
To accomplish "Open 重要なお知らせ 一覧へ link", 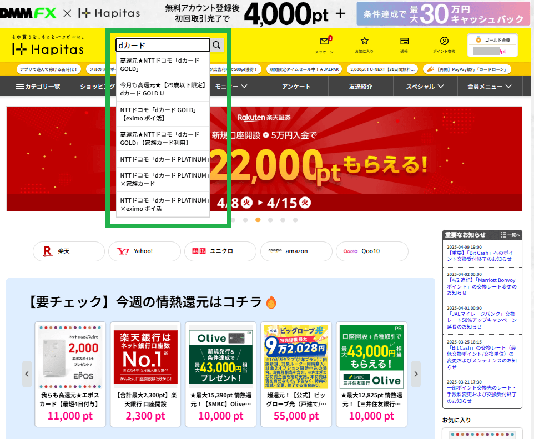I will (x=510, y=235).
